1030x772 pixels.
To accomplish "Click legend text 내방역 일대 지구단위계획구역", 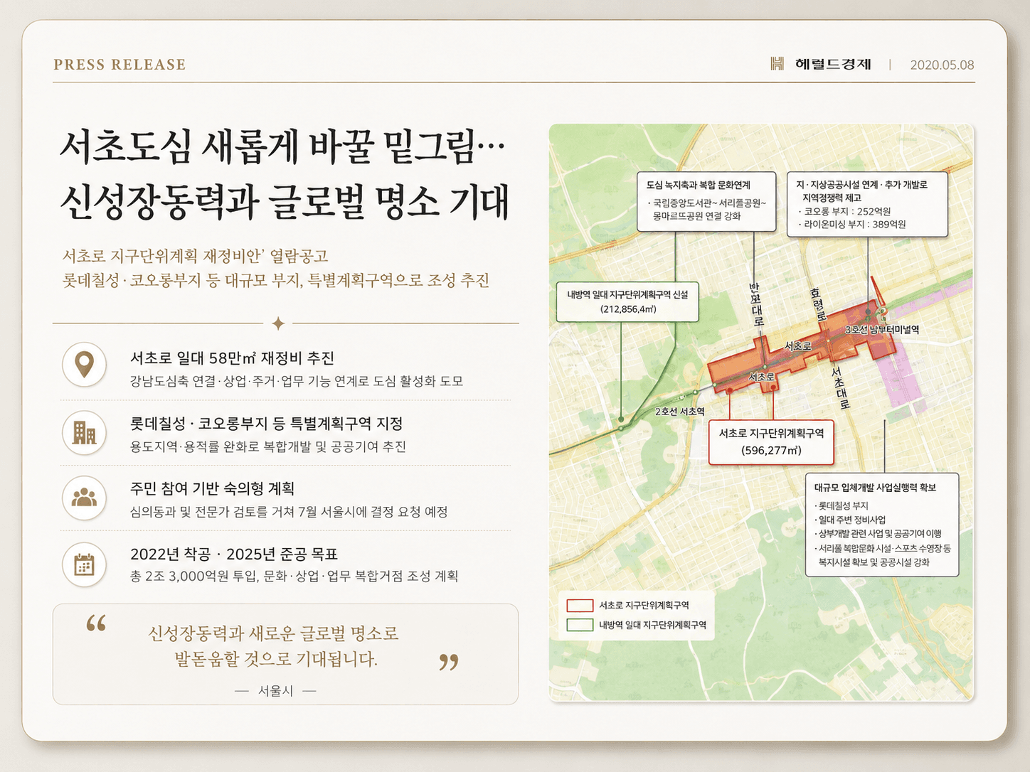I will (652, 625).
